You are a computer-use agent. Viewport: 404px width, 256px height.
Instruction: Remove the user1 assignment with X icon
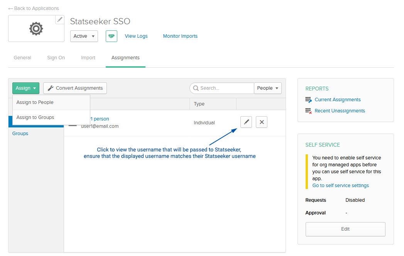(x=262, y=122)
